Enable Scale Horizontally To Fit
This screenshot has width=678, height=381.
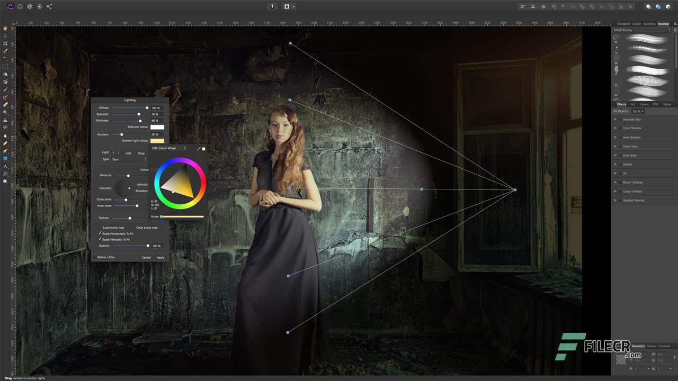(x=100, y=233)
